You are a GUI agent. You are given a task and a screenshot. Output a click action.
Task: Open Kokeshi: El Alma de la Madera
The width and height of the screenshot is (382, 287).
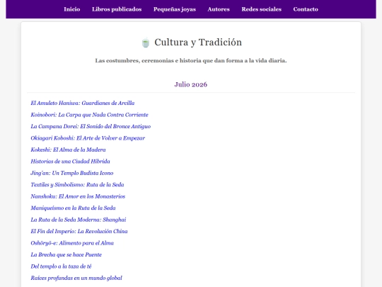68,150
